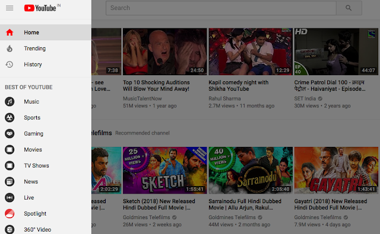Open title Sarrainodu Full Hindi Dubbed Movie
Image resolution: width=380 pixels, height=234 pixels.
pos(245,204)
